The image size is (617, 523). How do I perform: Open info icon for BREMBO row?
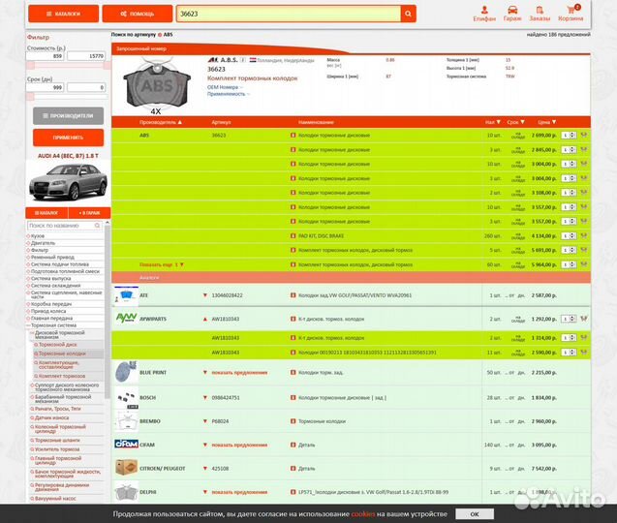click(293, 421)
